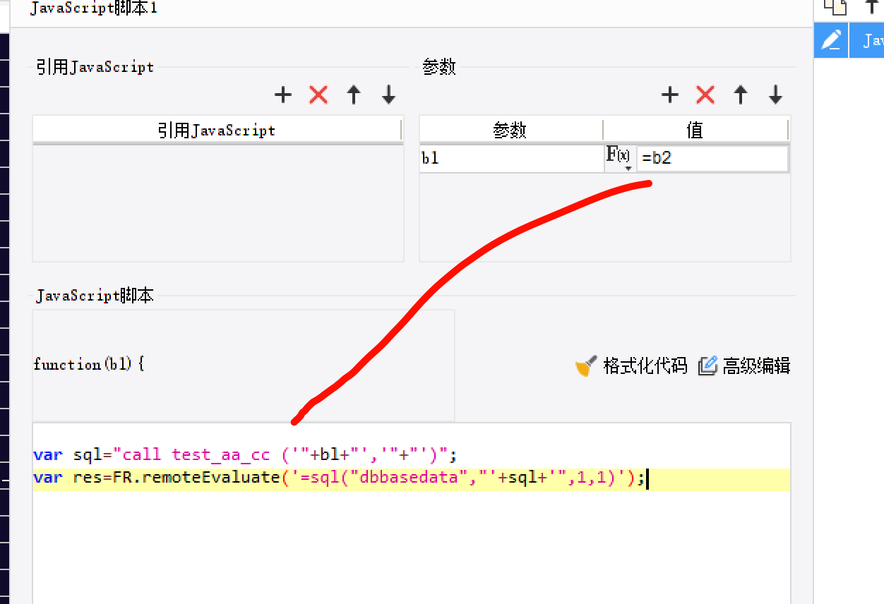Click the pencil edit icon on the blue tab
This screenshot has width=884, height=604.
(830, 40)
